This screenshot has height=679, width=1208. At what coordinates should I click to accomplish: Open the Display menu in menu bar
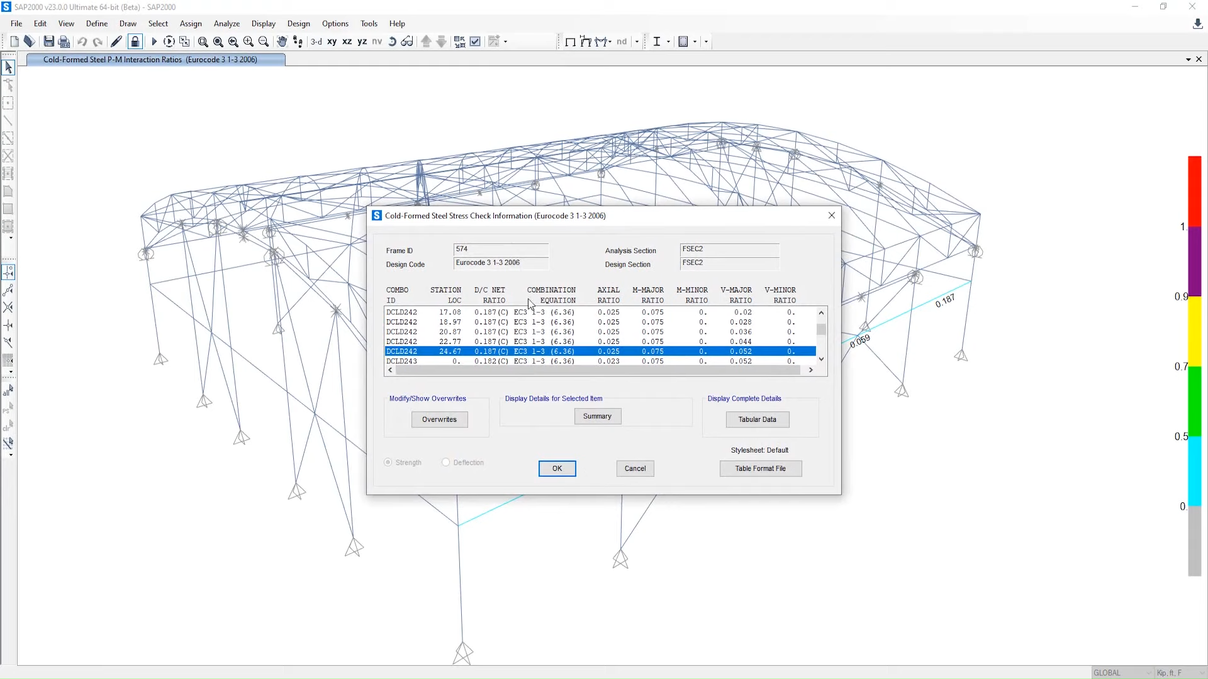pyautogui.click(x=263, y=23)
